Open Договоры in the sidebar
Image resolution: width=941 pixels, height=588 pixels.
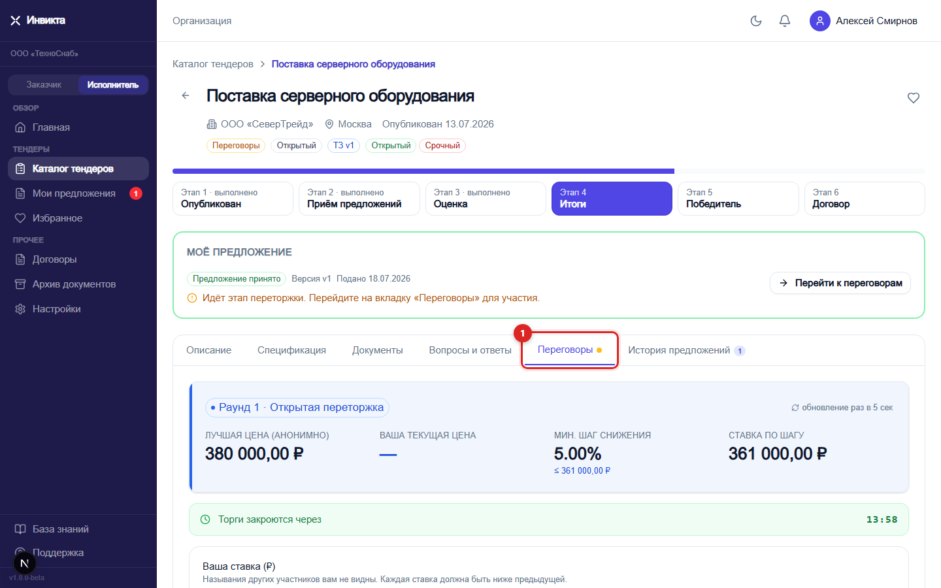tap(78, 259)
